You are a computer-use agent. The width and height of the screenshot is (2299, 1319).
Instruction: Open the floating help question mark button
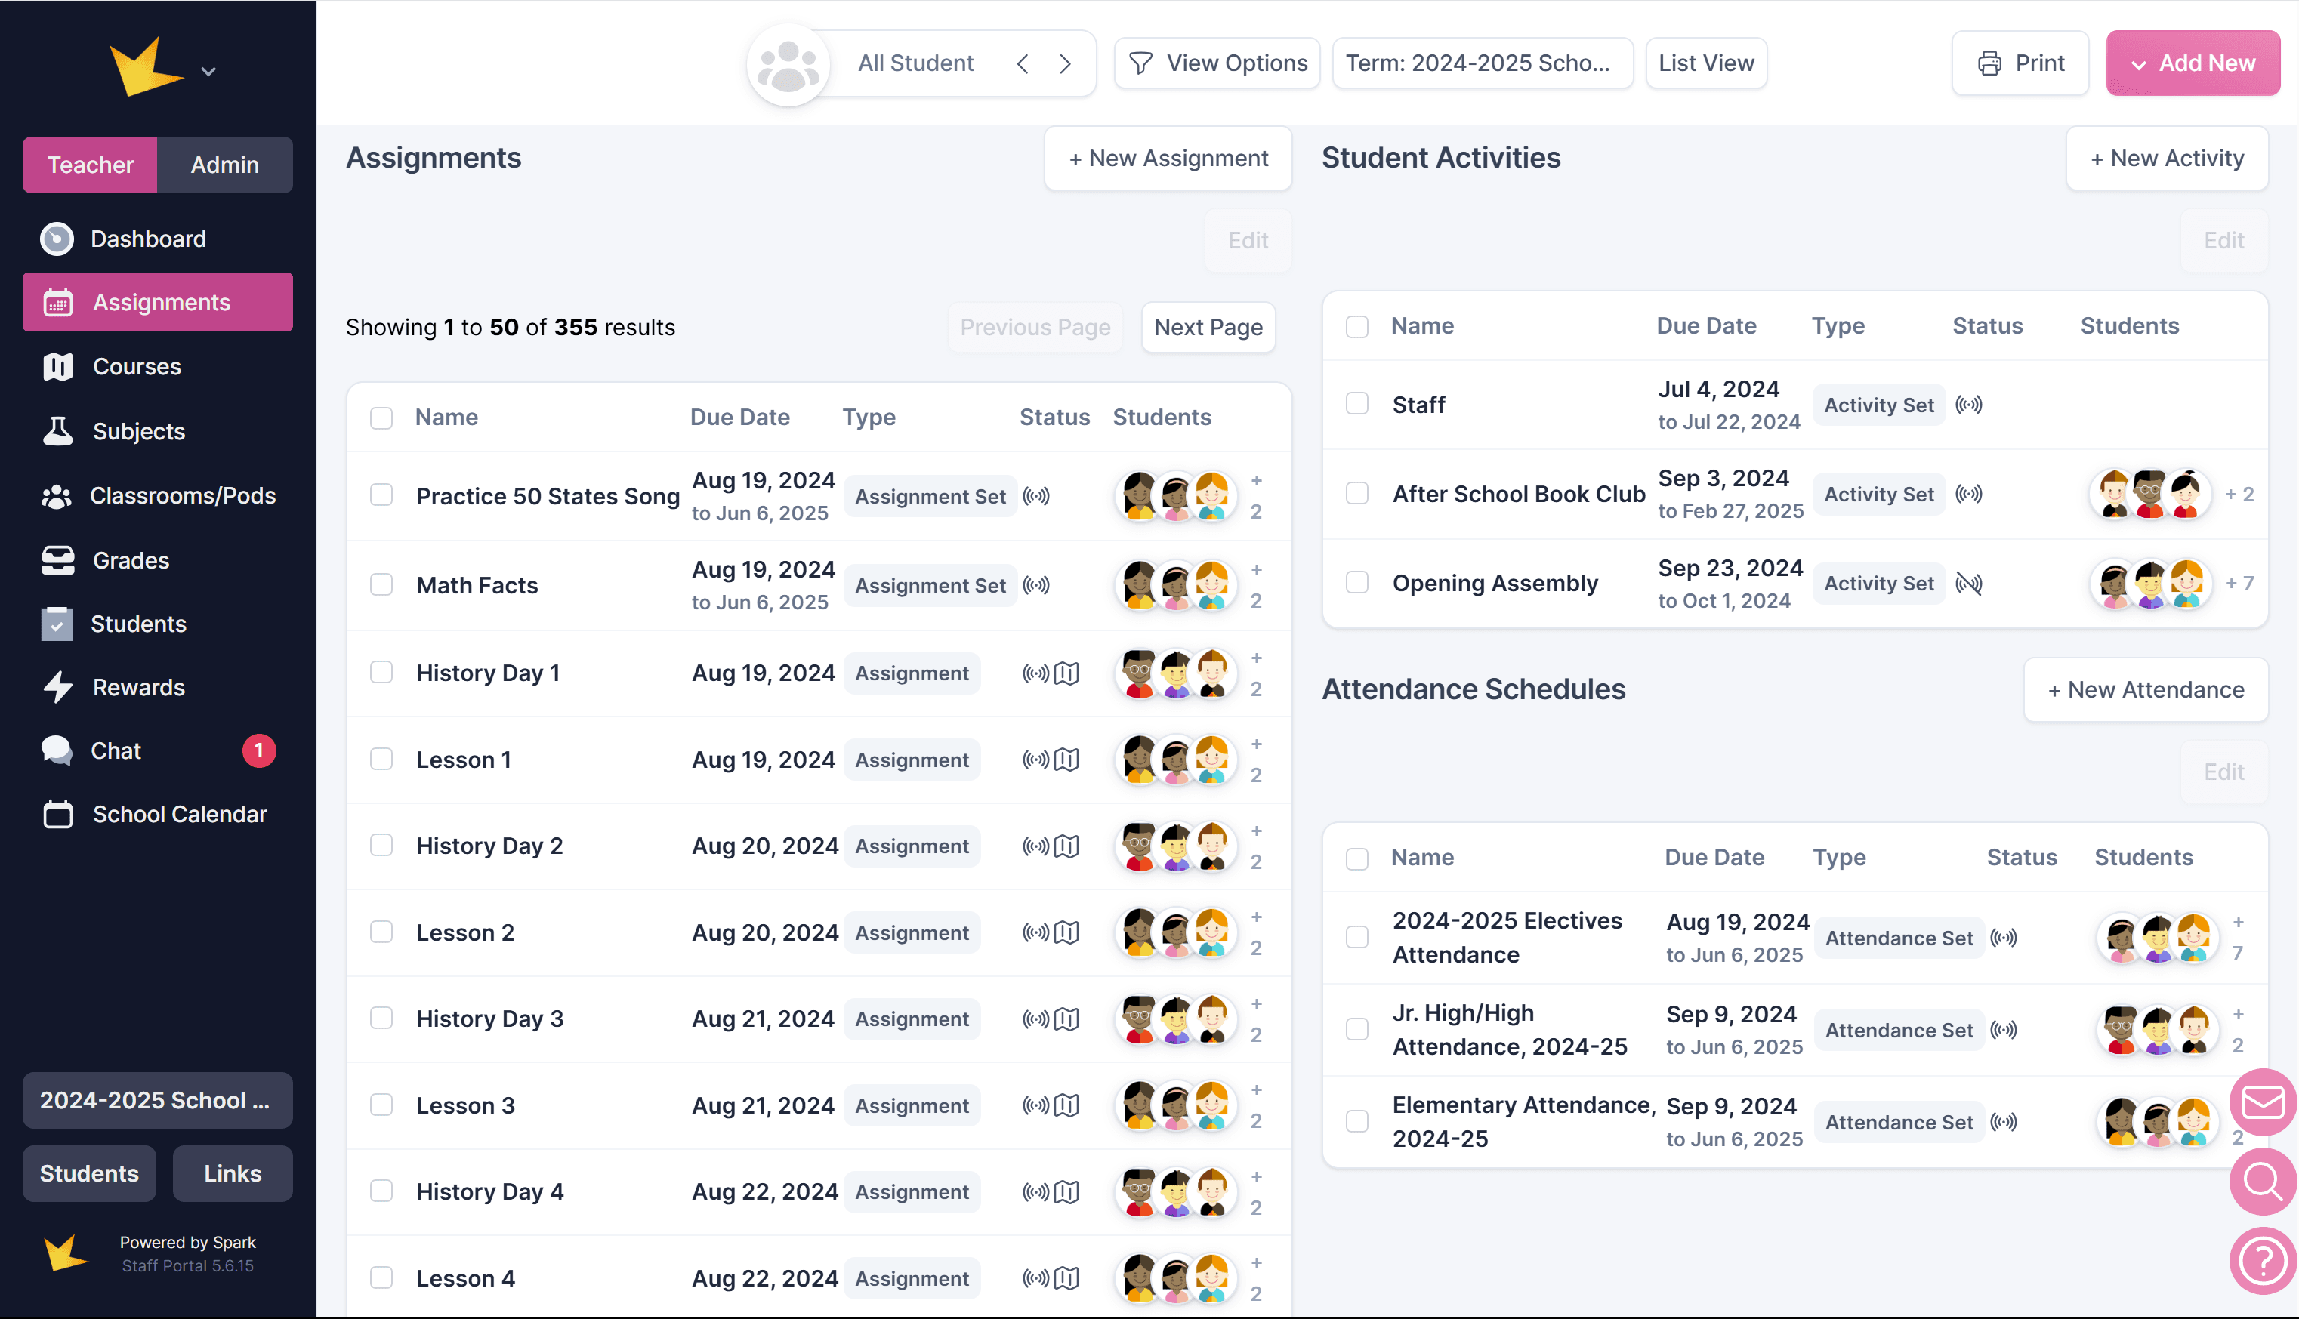[2263, 1260]
